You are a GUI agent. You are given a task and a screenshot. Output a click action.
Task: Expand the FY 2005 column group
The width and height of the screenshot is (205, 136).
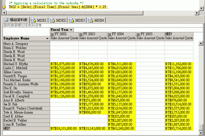(138, 35)
